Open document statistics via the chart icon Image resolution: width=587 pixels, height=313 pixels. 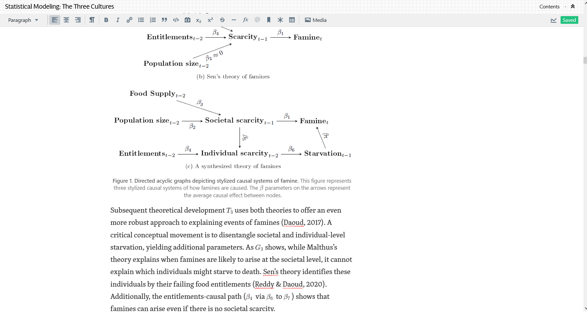(x=554, y=20)
